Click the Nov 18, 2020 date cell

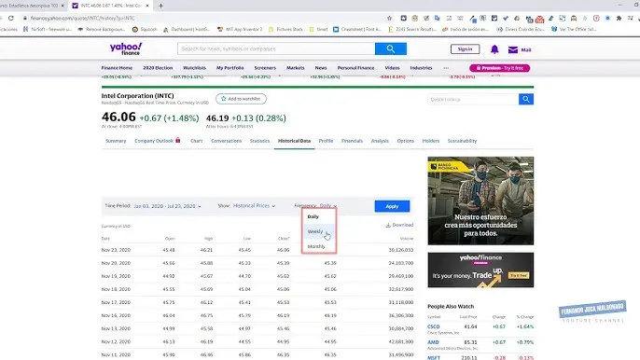[x=116, y=289]
